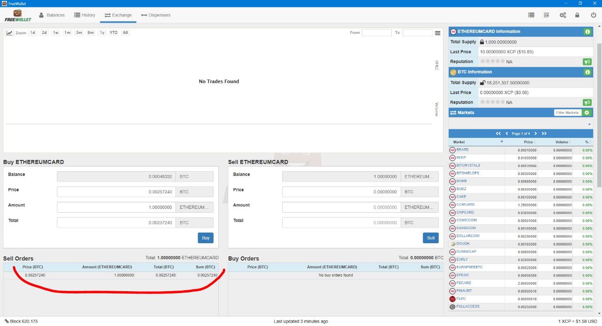The height and width of the screenshot is (326, 602).
Task: Click BTC information header coin icon
Action: (x=453, y=72)
